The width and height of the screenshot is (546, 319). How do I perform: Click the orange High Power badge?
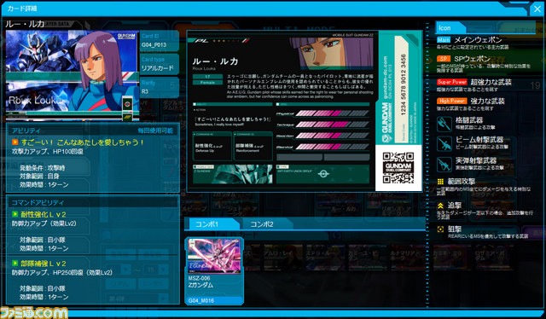pyautogui.click(x=451, y=101)
